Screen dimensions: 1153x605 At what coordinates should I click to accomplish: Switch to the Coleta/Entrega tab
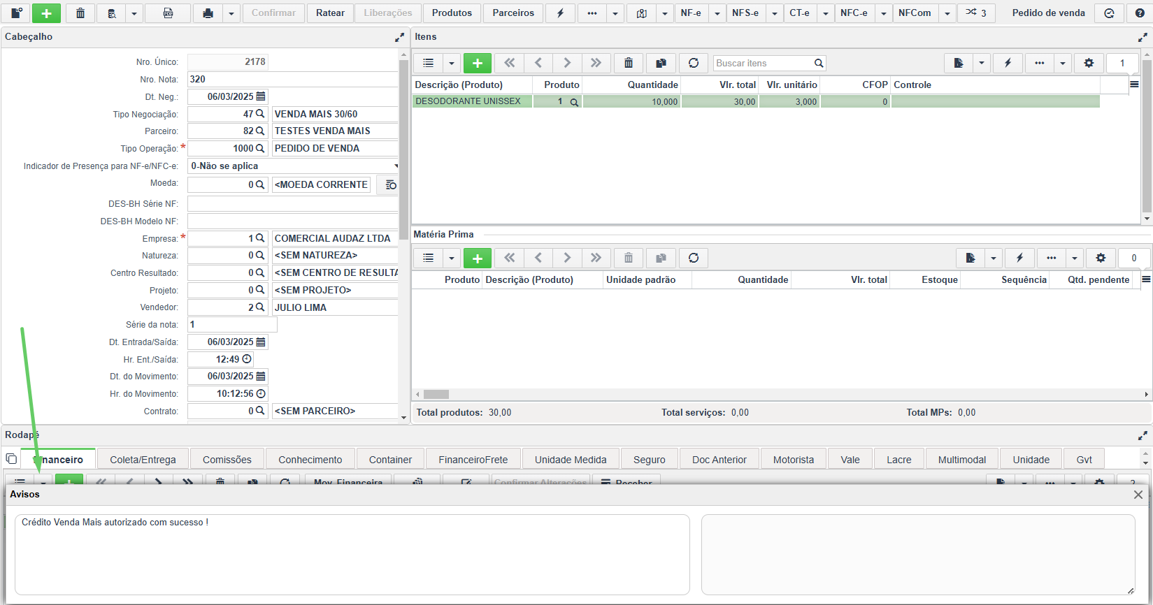pyautogui.click(x=143, y=460)
